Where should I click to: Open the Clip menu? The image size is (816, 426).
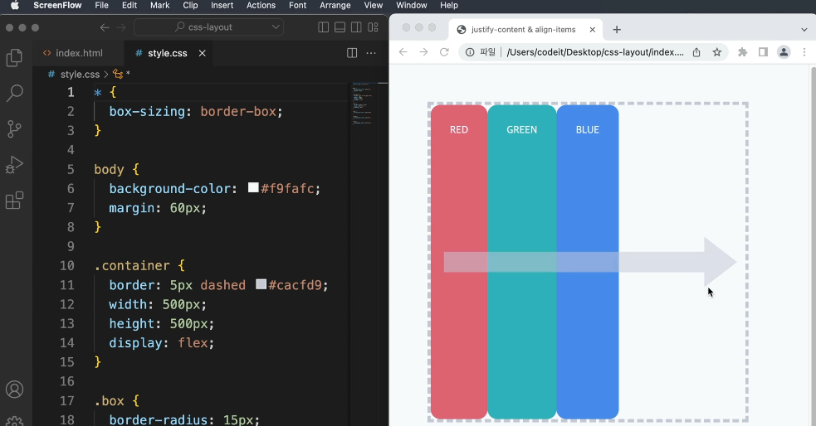tap(190, 5)
